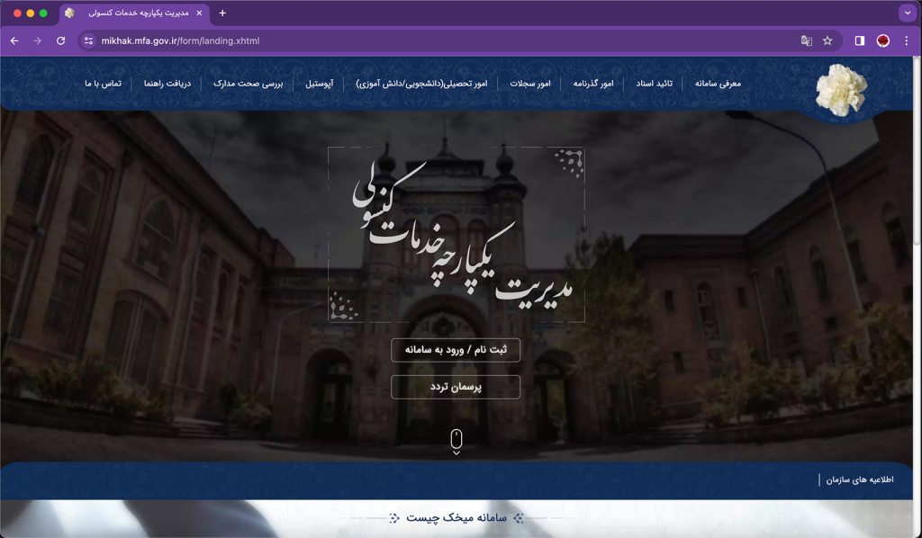Click ثبت نام / ورود به سامانه button

pos(456,350)
